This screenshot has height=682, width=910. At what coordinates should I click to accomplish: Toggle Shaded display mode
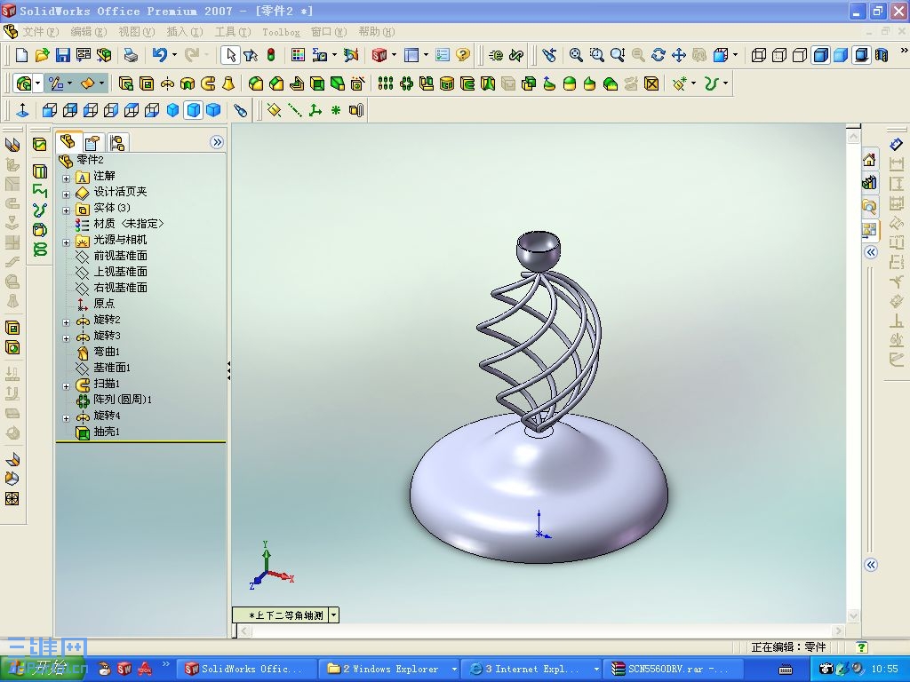(x=841, y=55)
